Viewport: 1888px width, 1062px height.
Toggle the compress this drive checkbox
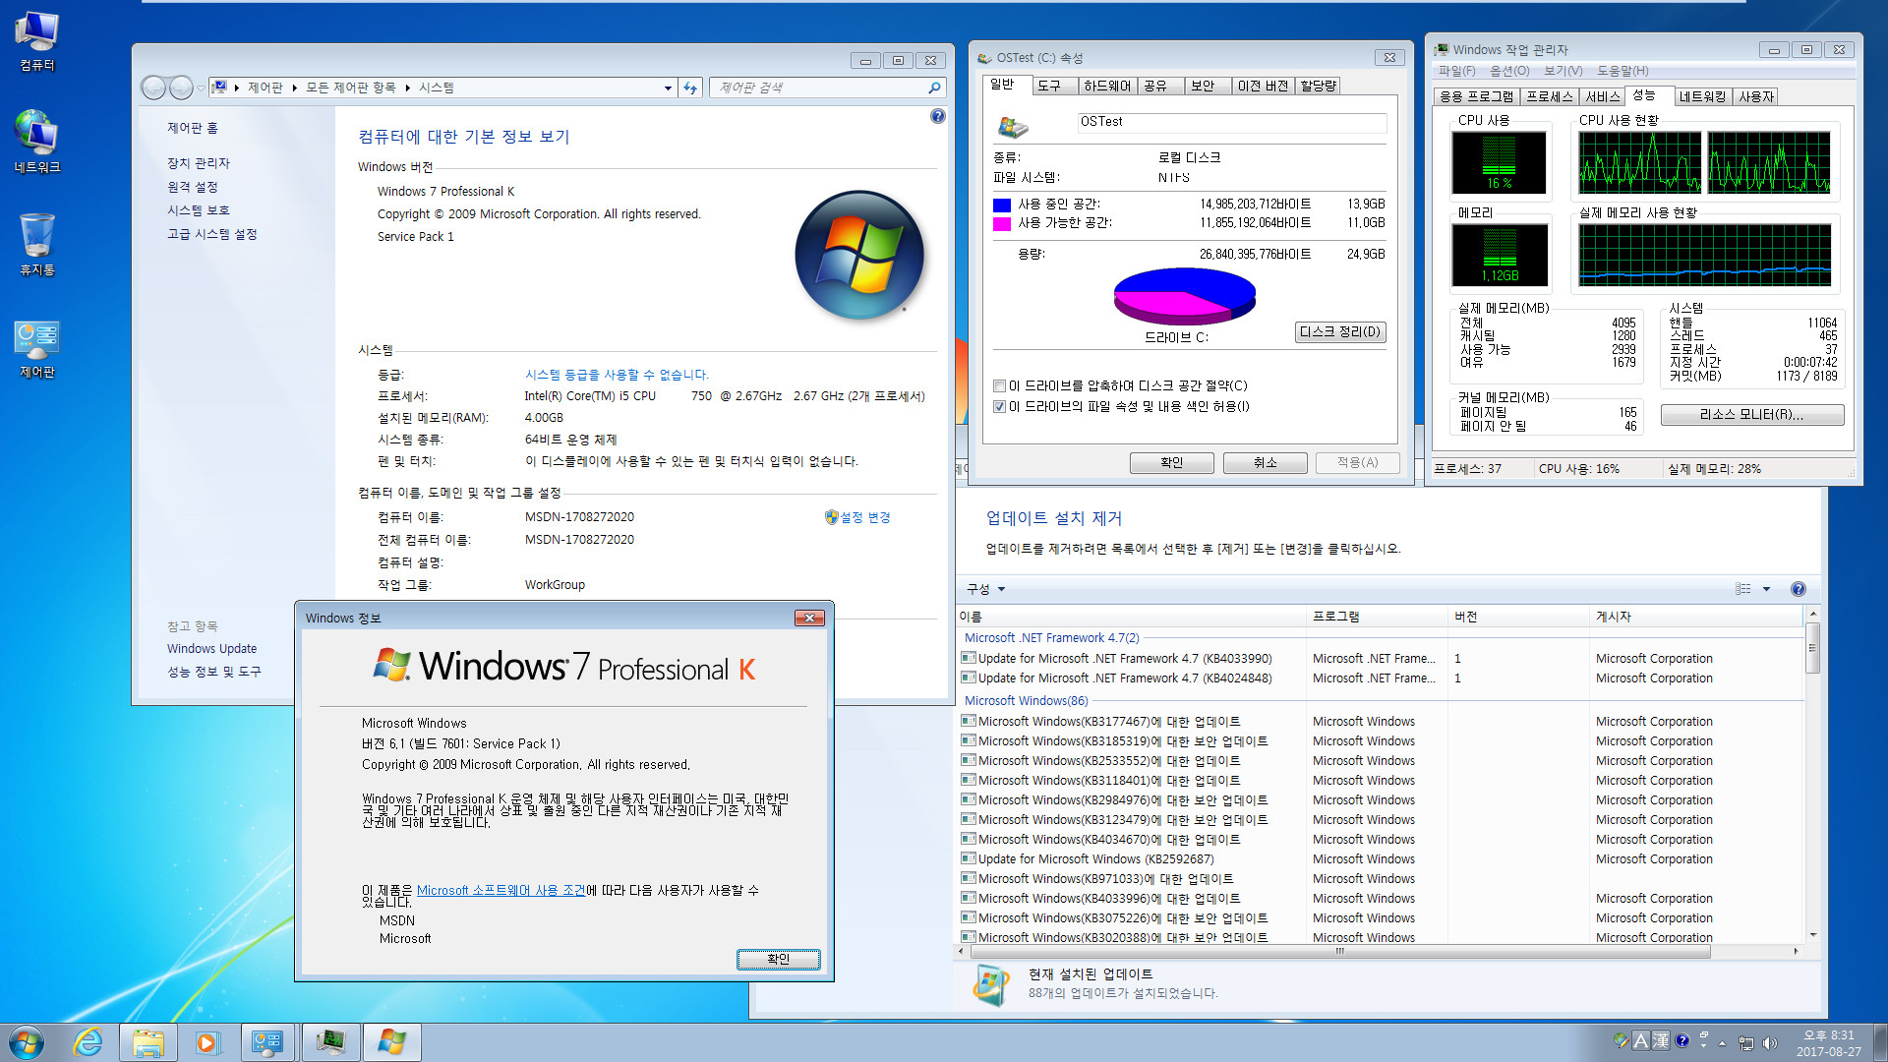1000,385
